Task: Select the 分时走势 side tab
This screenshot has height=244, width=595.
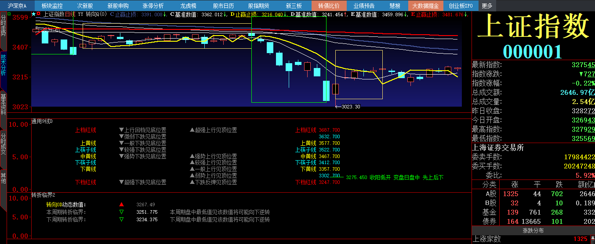Action: click(4, 25)
